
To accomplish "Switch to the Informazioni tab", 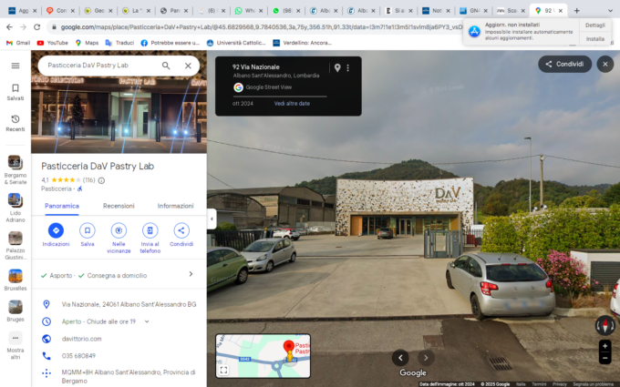I will (175, 206).
